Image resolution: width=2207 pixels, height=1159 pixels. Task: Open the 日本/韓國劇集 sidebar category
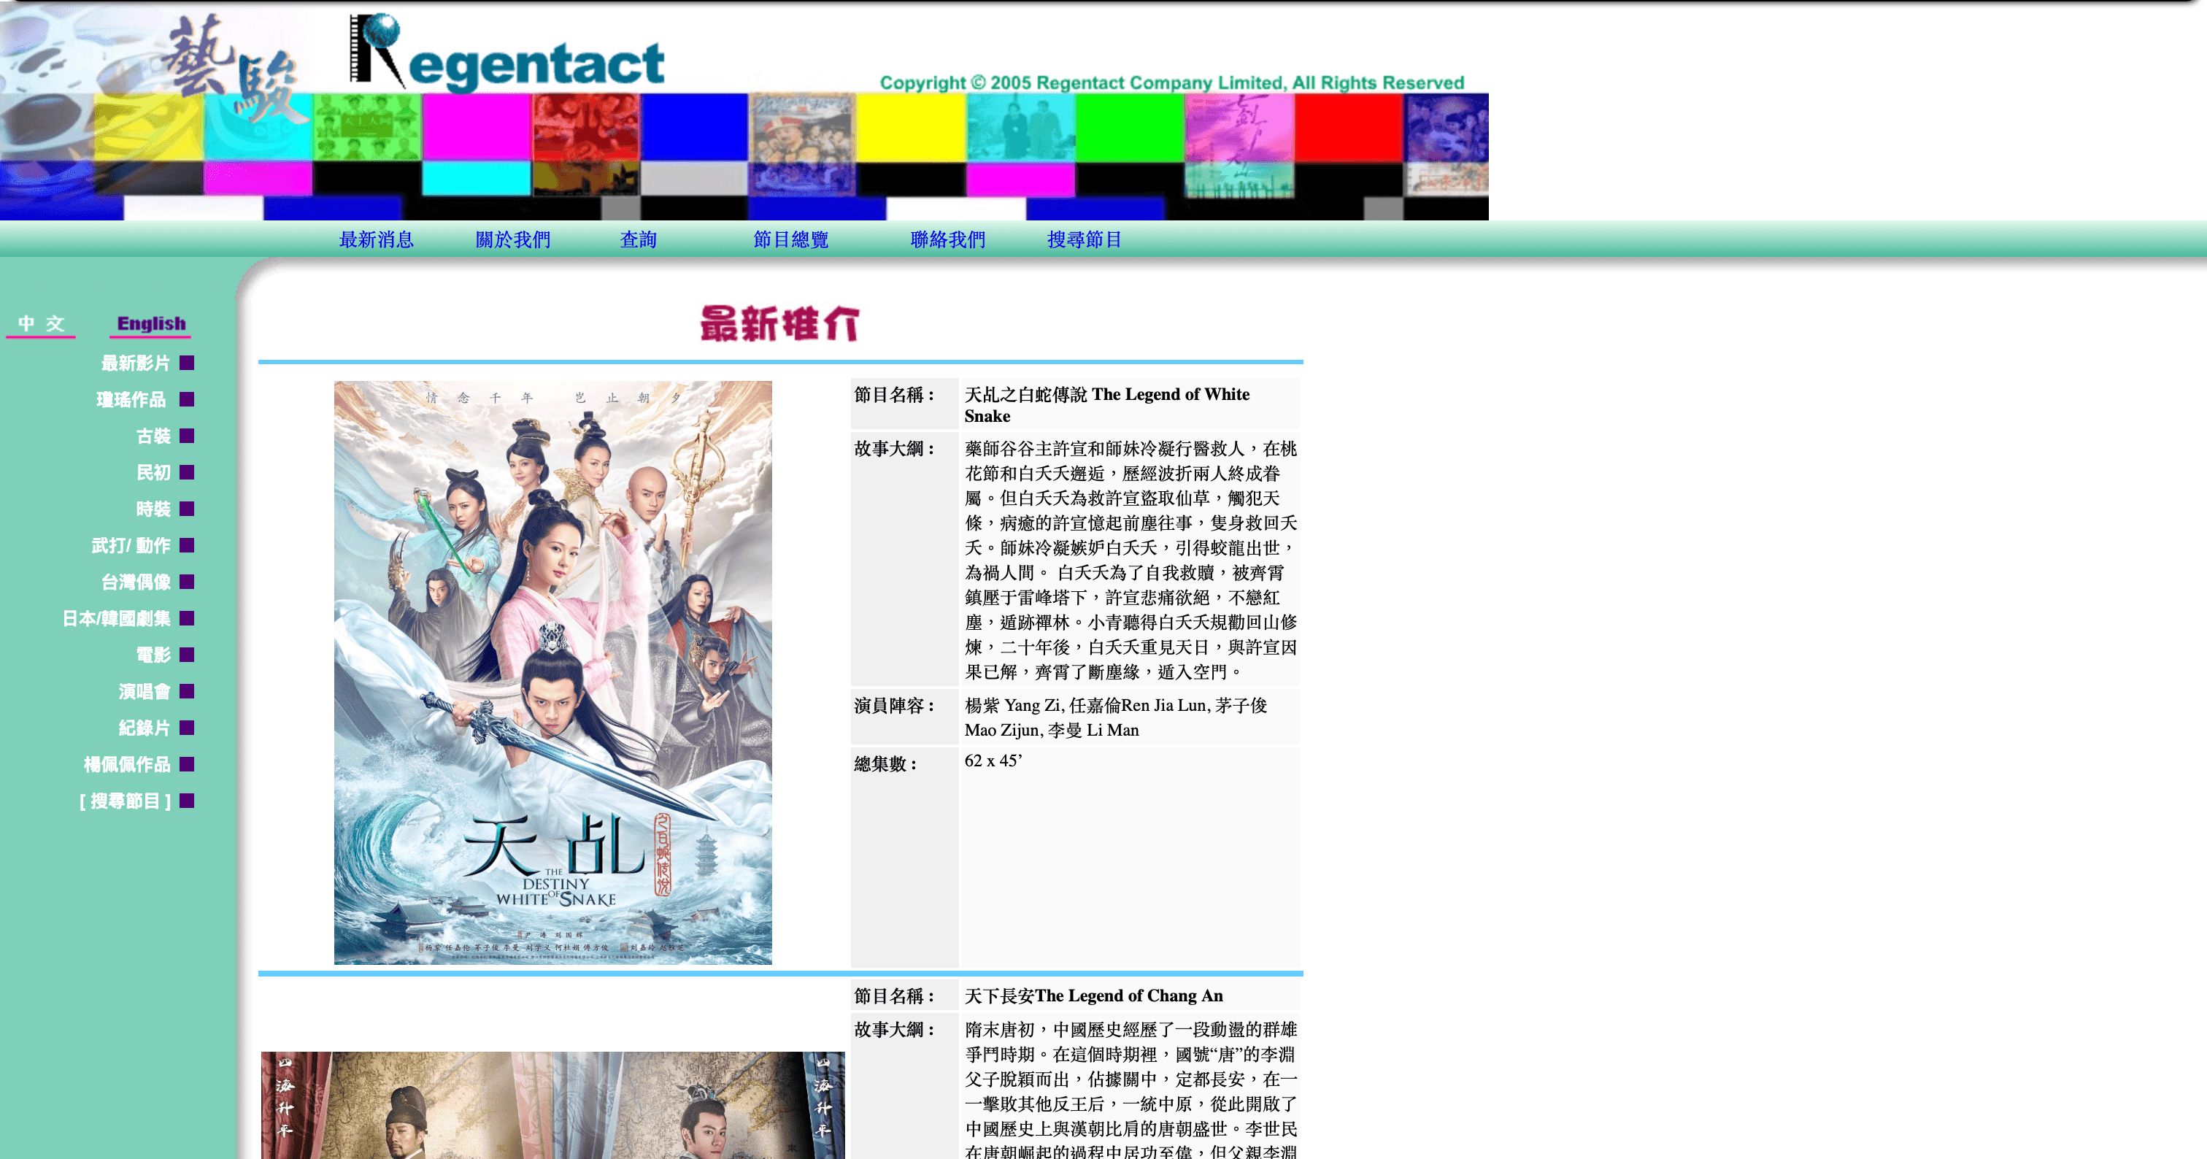(x=117, y=618)
